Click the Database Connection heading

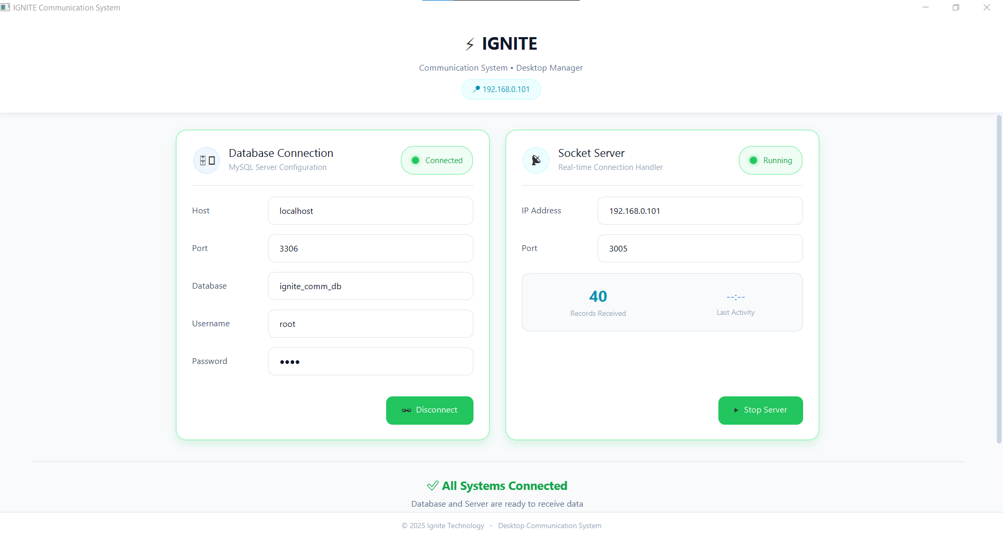pos(281,153)
